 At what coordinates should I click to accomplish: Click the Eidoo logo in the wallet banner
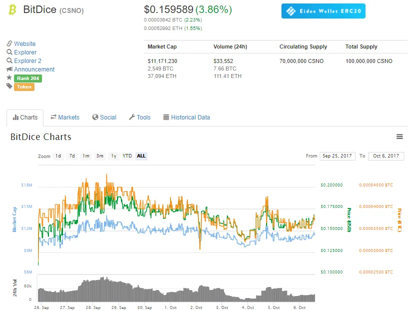click(x=291, y=11)
